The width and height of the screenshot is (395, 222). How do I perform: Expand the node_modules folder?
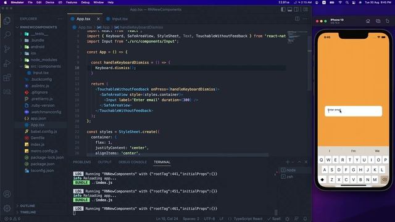click(44, 60)
